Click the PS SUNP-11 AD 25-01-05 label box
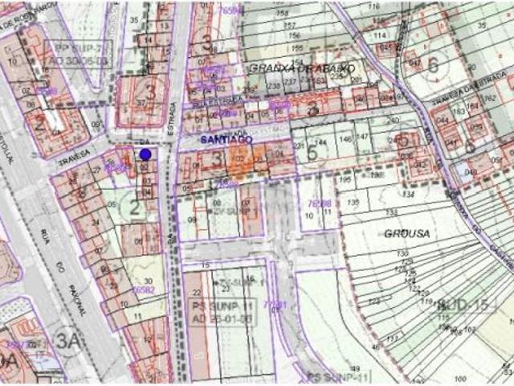 coord(222,311)
